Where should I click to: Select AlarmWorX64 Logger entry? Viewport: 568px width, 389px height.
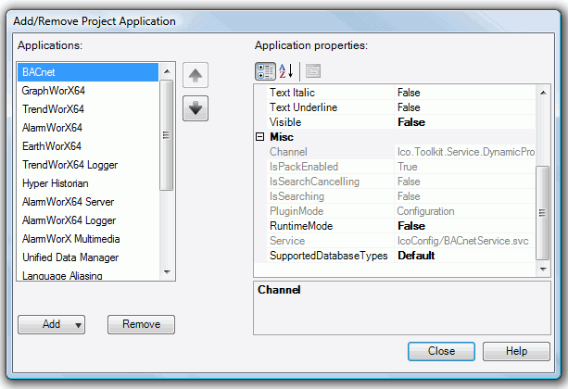point(88,220)
